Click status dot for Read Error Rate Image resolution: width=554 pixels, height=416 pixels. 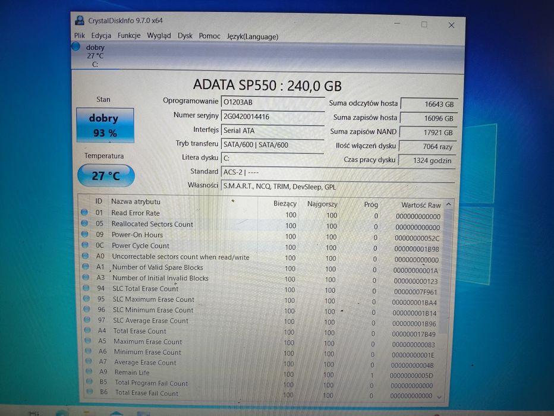(x=84, y=212)
